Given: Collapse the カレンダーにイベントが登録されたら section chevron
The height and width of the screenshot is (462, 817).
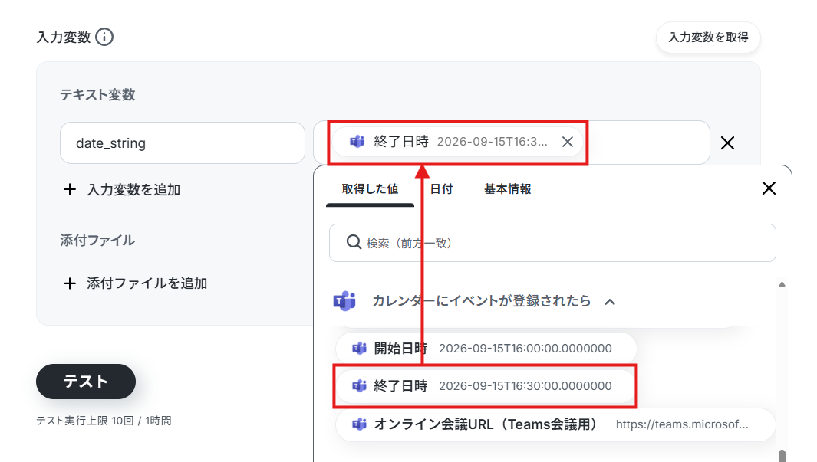Looking at the screenshot, I should point(610,302).
